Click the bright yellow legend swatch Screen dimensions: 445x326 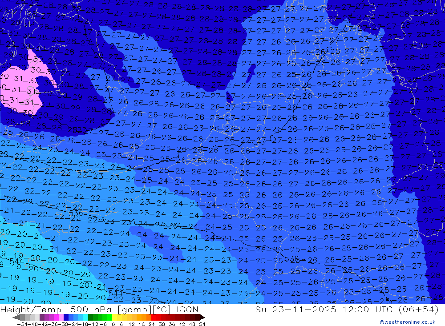(x=114, y=317)
